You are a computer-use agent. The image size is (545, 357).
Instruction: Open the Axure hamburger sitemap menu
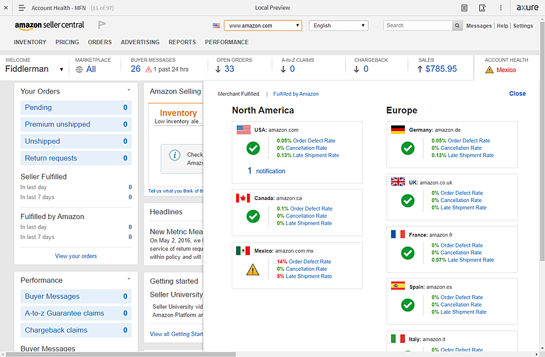click(x=22, y=7)
